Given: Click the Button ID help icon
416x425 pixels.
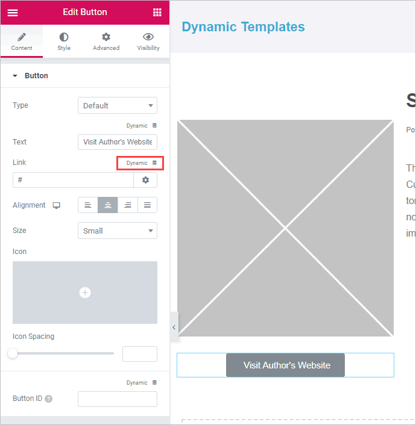Looking at the screenshot, I should [x=48, y=399].
